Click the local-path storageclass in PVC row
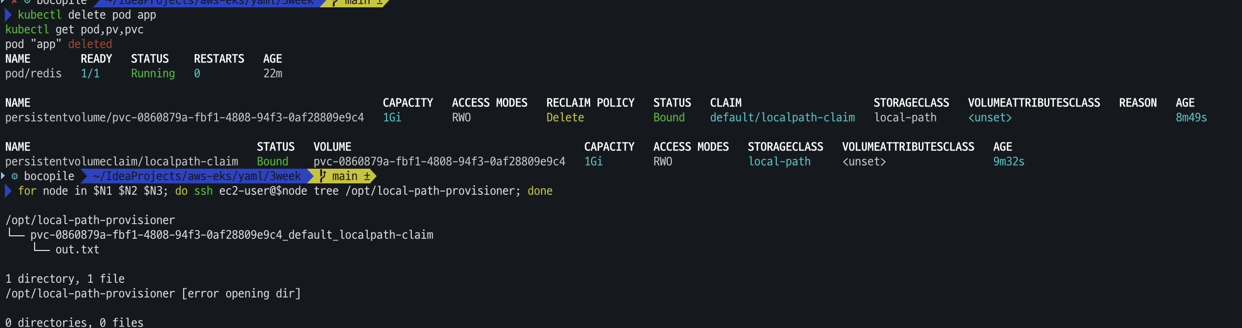 (779, 161)
